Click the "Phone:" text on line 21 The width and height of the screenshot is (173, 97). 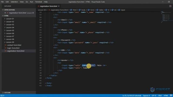pyautogui.click(x=64, y=30)
